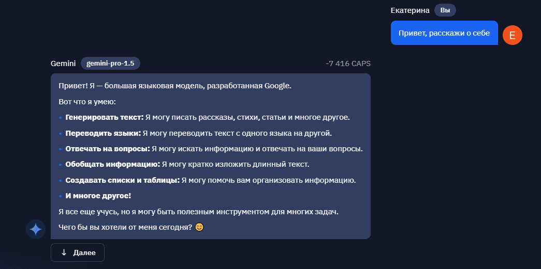Click the -7 416 CAPS cost label
The height and width of the screenshot is (269, 541).
pos(348,64)
